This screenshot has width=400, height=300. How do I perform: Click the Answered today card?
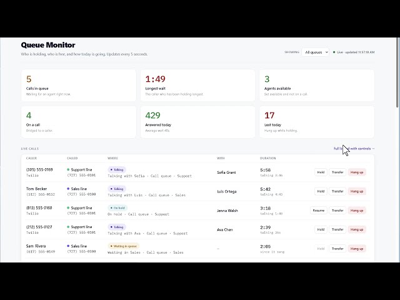[197, 122]
